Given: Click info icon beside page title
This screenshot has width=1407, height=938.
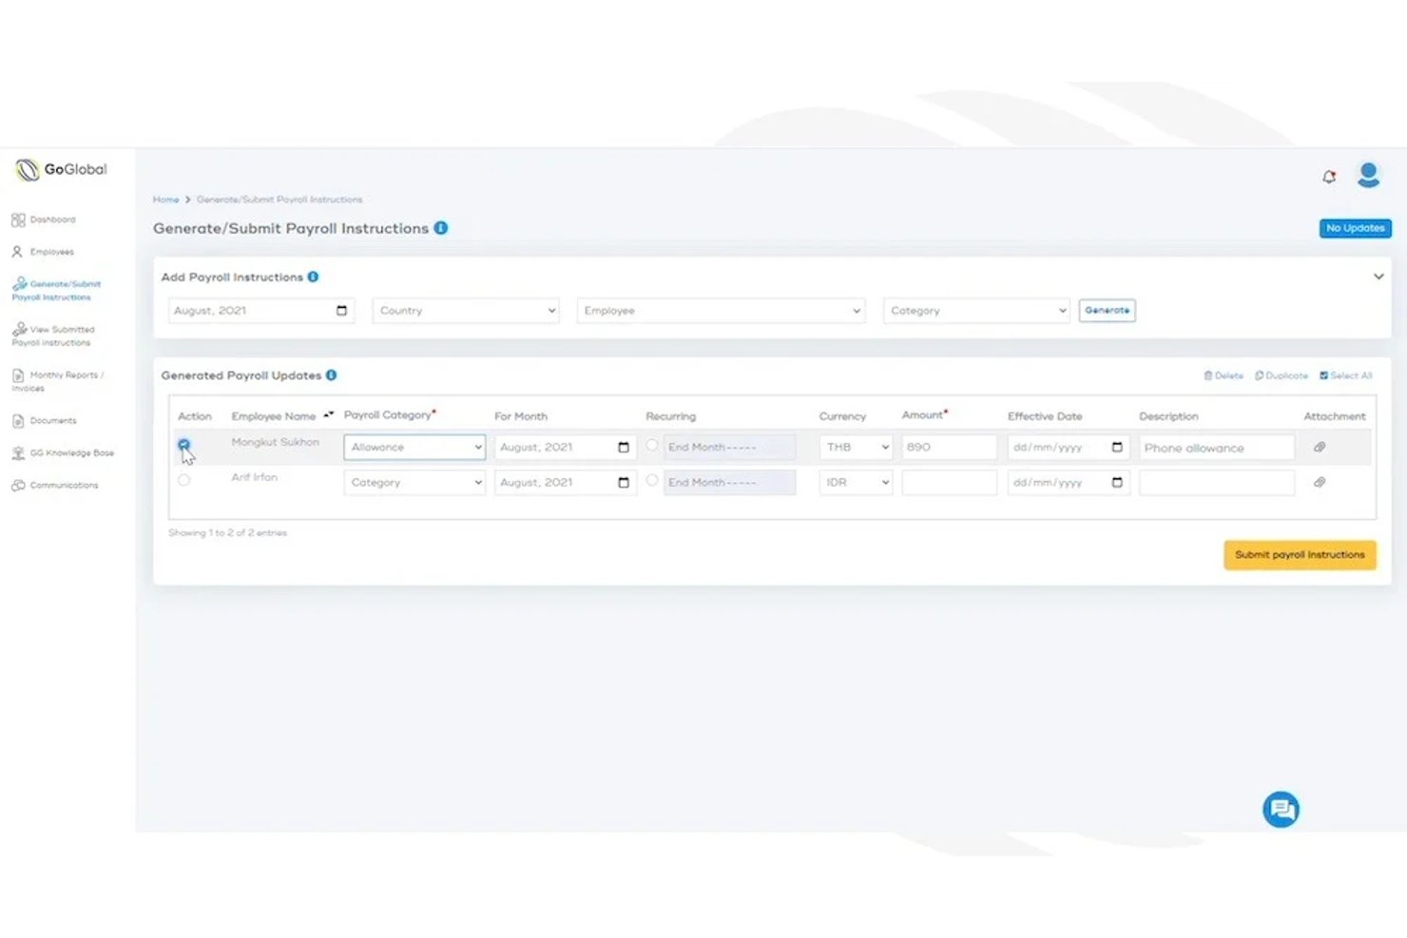Looking at the screenshot, I should point(441,228).
